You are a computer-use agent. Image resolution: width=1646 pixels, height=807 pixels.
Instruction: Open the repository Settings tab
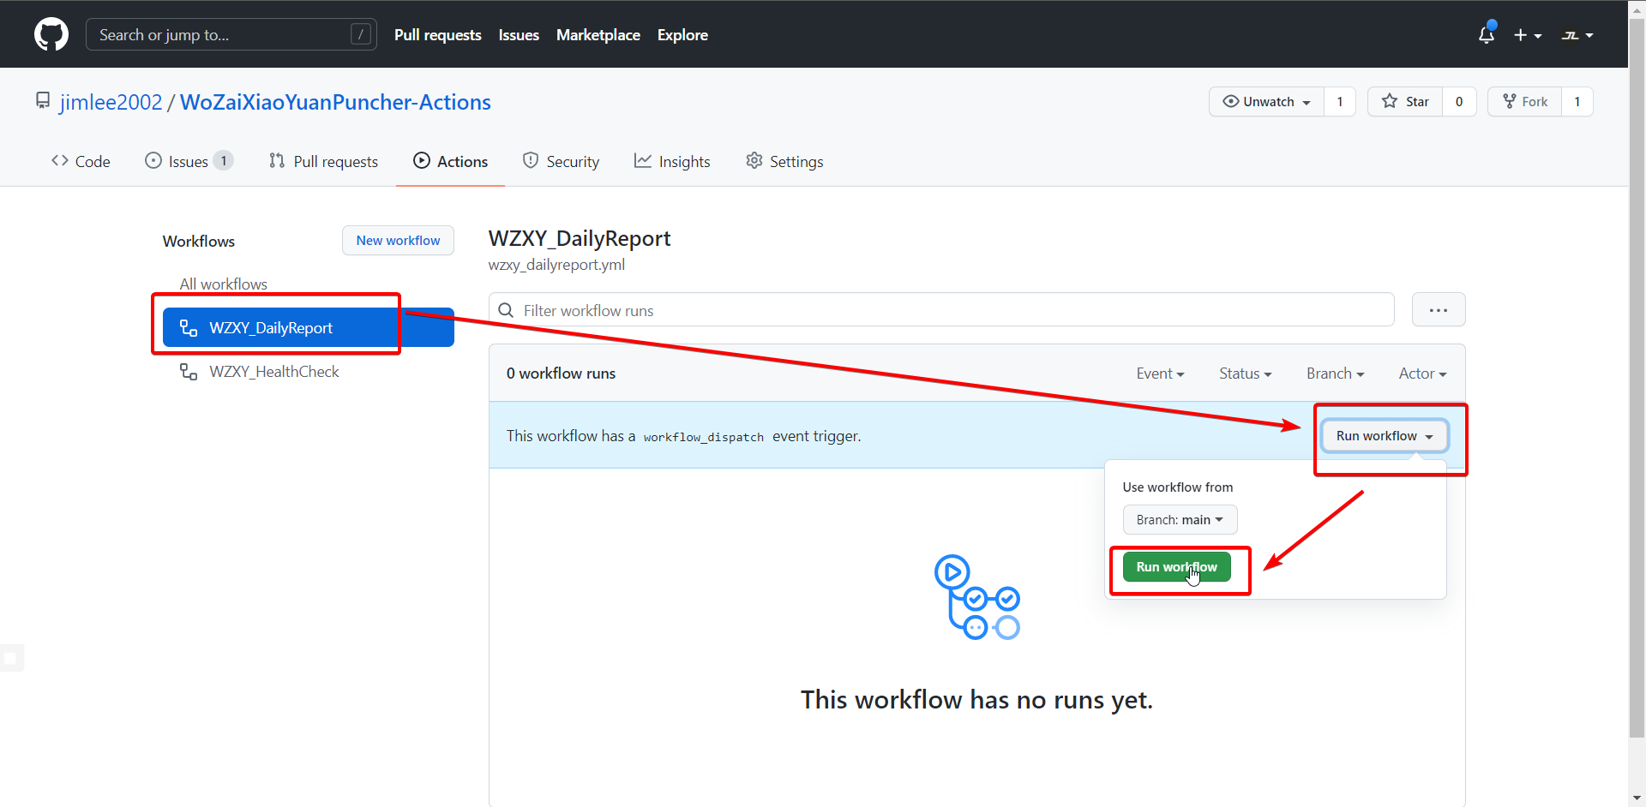pyautogui.click(x=784, y=161)
